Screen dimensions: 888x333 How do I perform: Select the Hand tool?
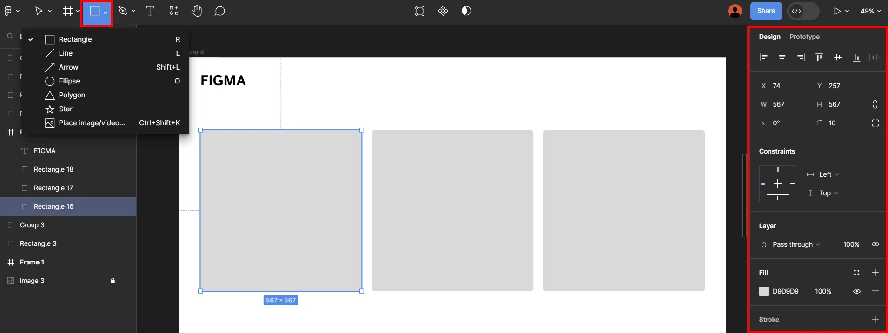pos(197,11)
